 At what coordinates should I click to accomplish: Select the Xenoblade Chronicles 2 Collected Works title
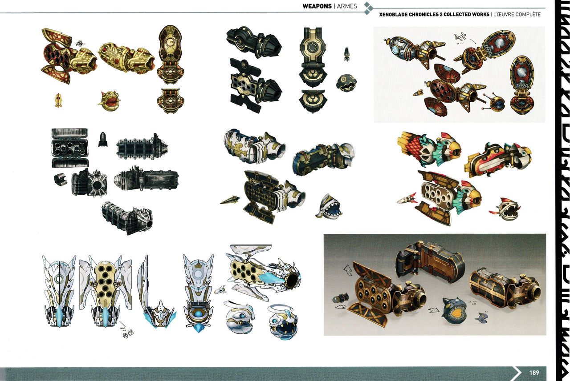pyautogui.click(x=433, y=15)
